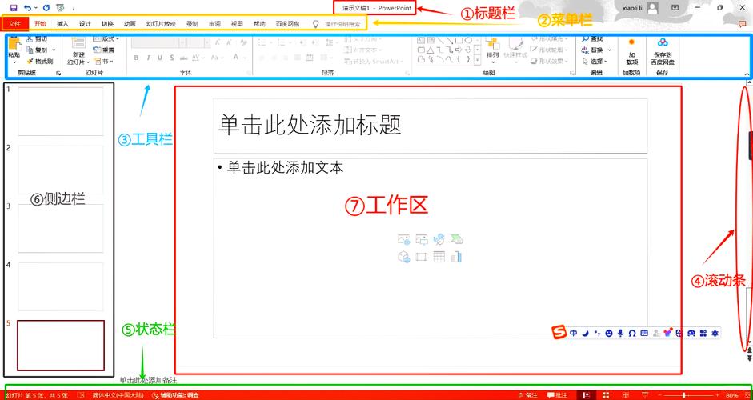The width and height of the screenshot is (753, 400).
Task: Click the lightbulb search box in the menu bar
Action: coord(337,23)
